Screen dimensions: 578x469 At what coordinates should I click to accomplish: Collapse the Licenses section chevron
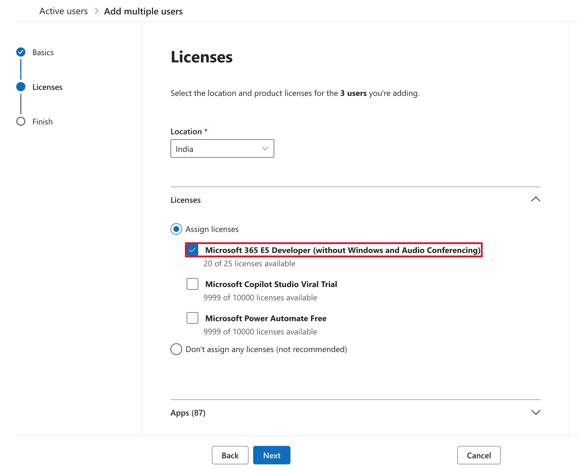[536, 199]
